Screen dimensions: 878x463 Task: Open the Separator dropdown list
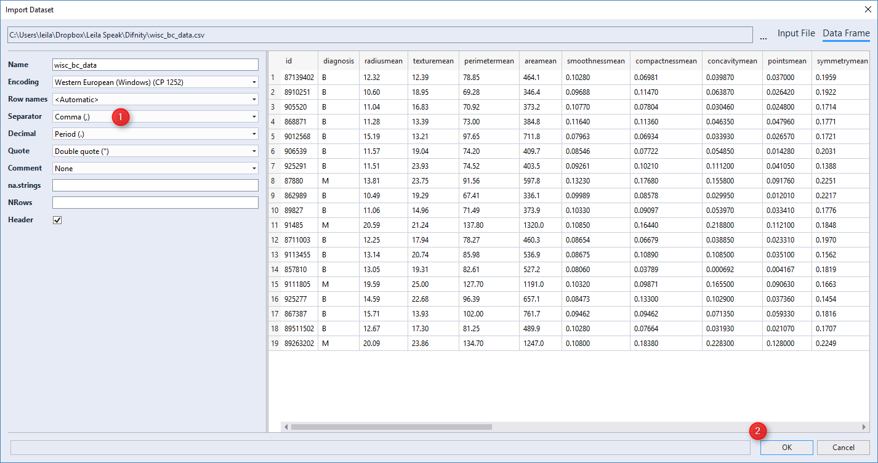pyautogui.click(x=155, y=116)
